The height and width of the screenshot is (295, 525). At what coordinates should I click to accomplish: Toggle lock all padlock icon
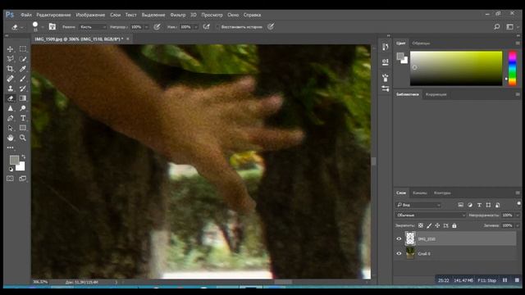(x=454, y=226)
